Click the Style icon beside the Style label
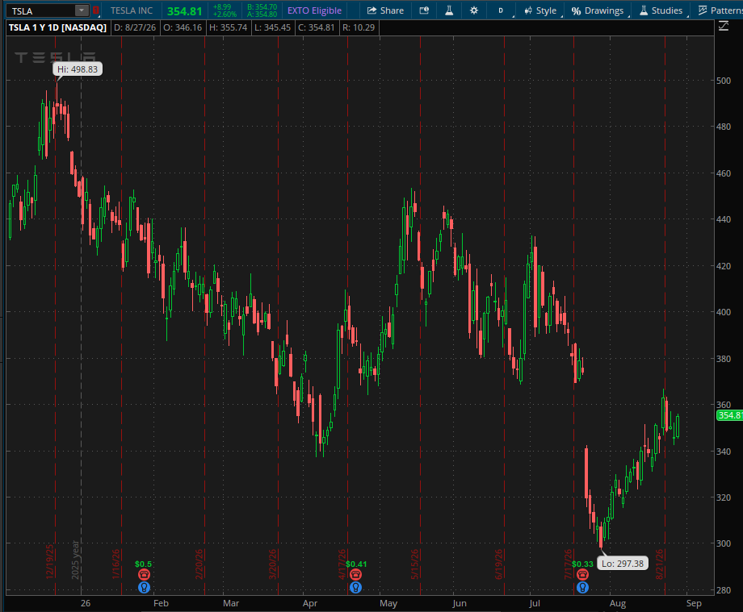Viewport: 743px width, 612px height. [x=528, y=10]
